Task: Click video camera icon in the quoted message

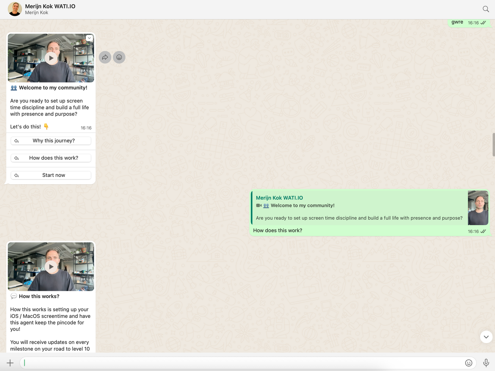Action: coord(259,205)
